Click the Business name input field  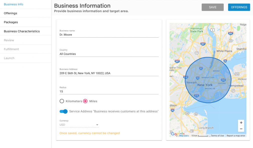[x=109, y=35]
